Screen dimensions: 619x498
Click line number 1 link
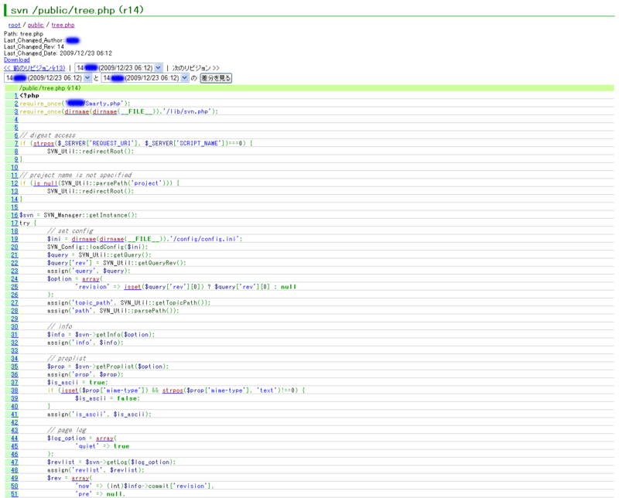16,95
